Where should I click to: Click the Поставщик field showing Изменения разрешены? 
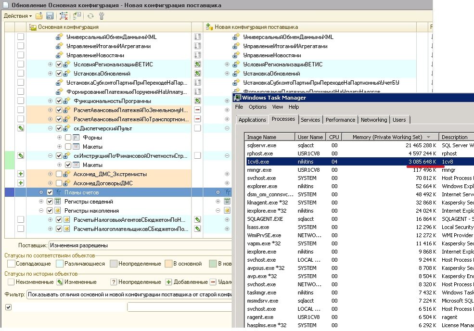141,245
